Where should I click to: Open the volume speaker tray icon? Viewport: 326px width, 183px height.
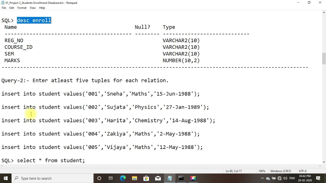pos(285,178)
